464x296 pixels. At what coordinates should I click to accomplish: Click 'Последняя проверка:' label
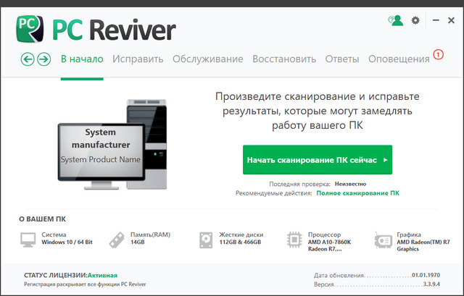coord(299,184)
